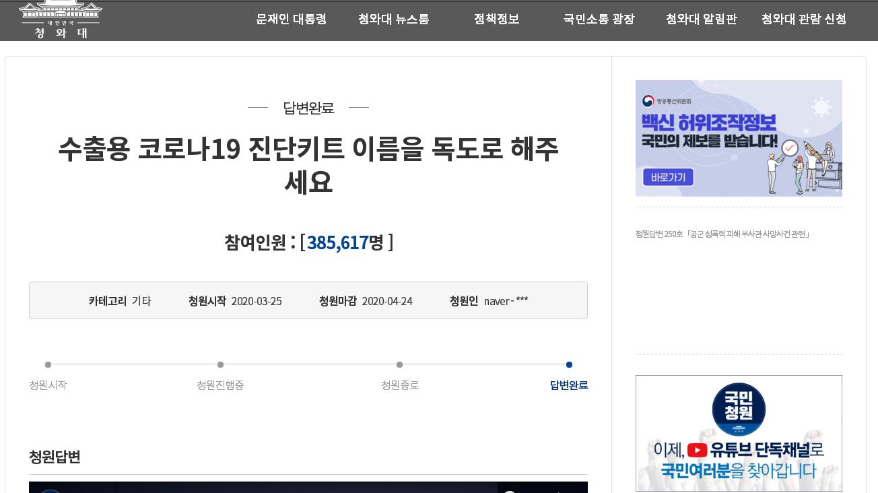Open the 유튜브 단독채널 banner

click(x=739, y=460)
